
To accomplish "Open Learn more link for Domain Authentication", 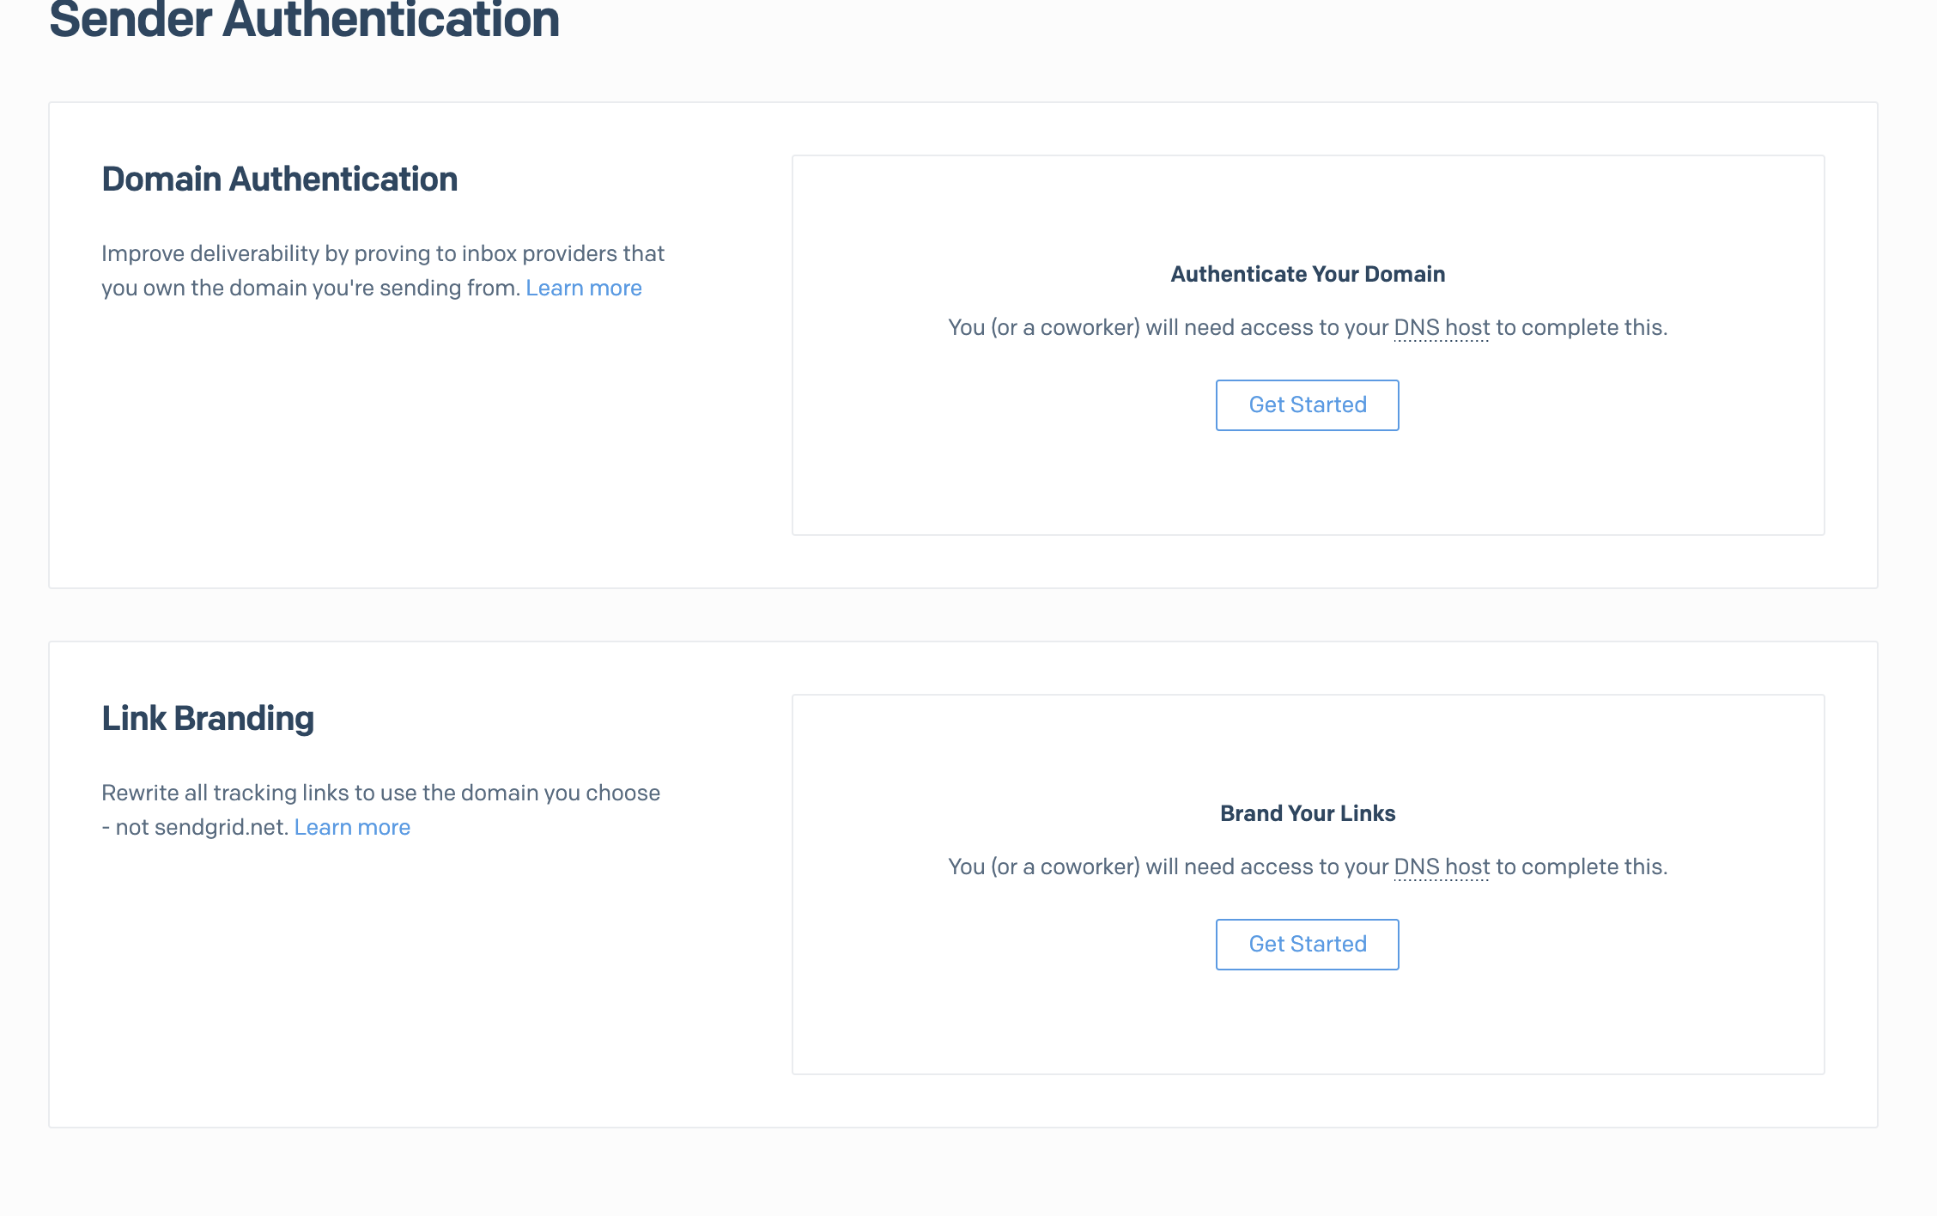I will click(584, 288).
